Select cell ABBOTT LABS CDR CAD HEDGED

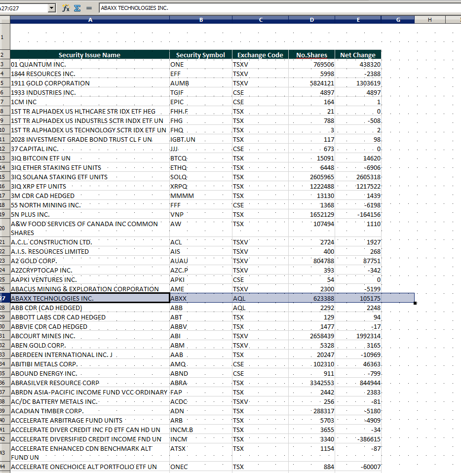(90, 317)
